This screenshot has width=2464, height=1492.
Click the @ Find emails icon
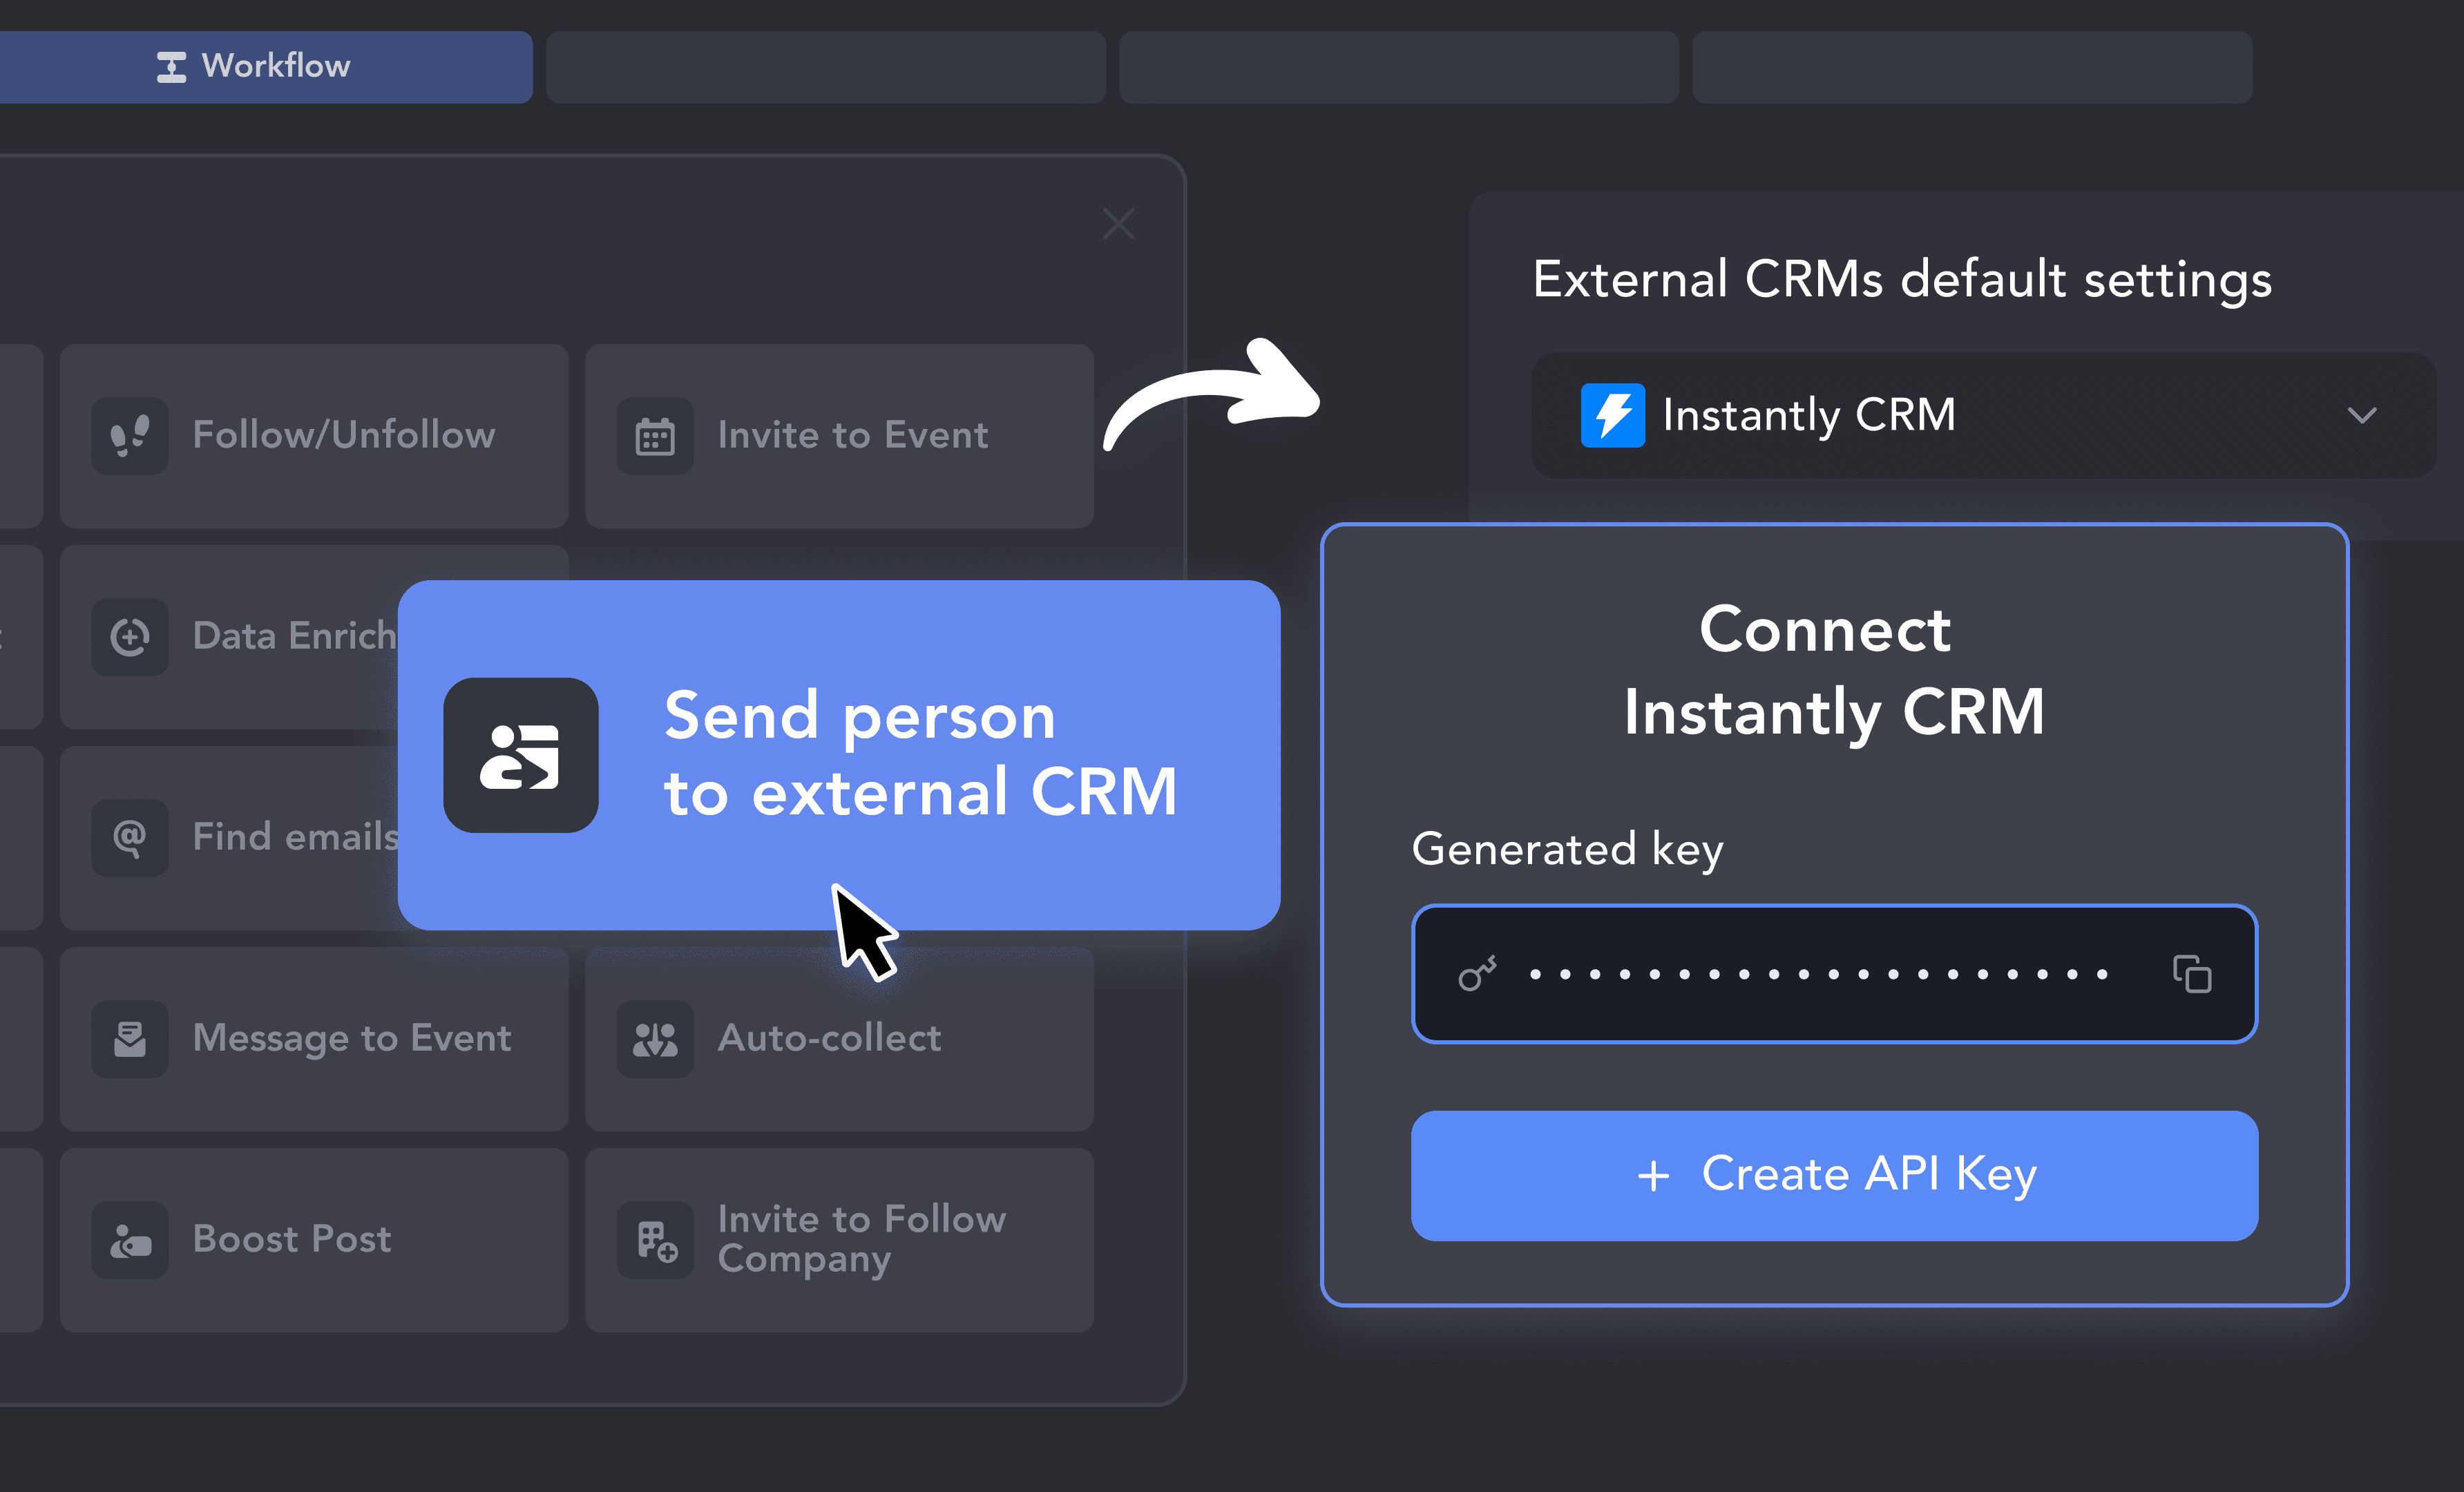(x=130, y=838)
